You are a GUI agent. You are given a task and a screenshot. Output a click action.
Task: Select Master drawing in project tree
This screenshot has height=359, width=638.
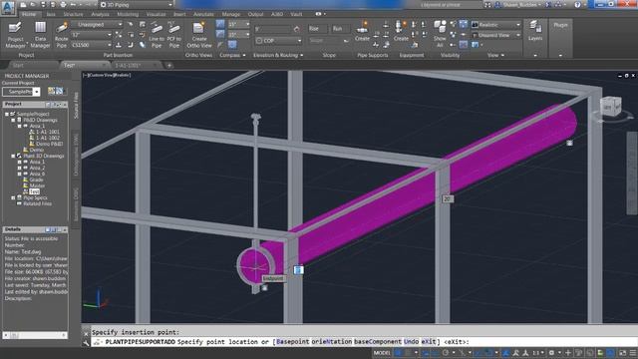(37, 185)
